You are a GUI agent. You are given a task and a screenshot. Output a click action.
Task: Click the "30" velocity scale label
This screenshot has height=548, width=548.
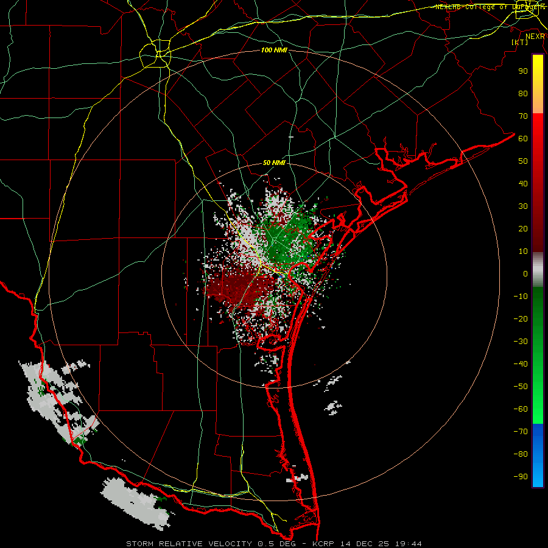[x=523, y=206]
